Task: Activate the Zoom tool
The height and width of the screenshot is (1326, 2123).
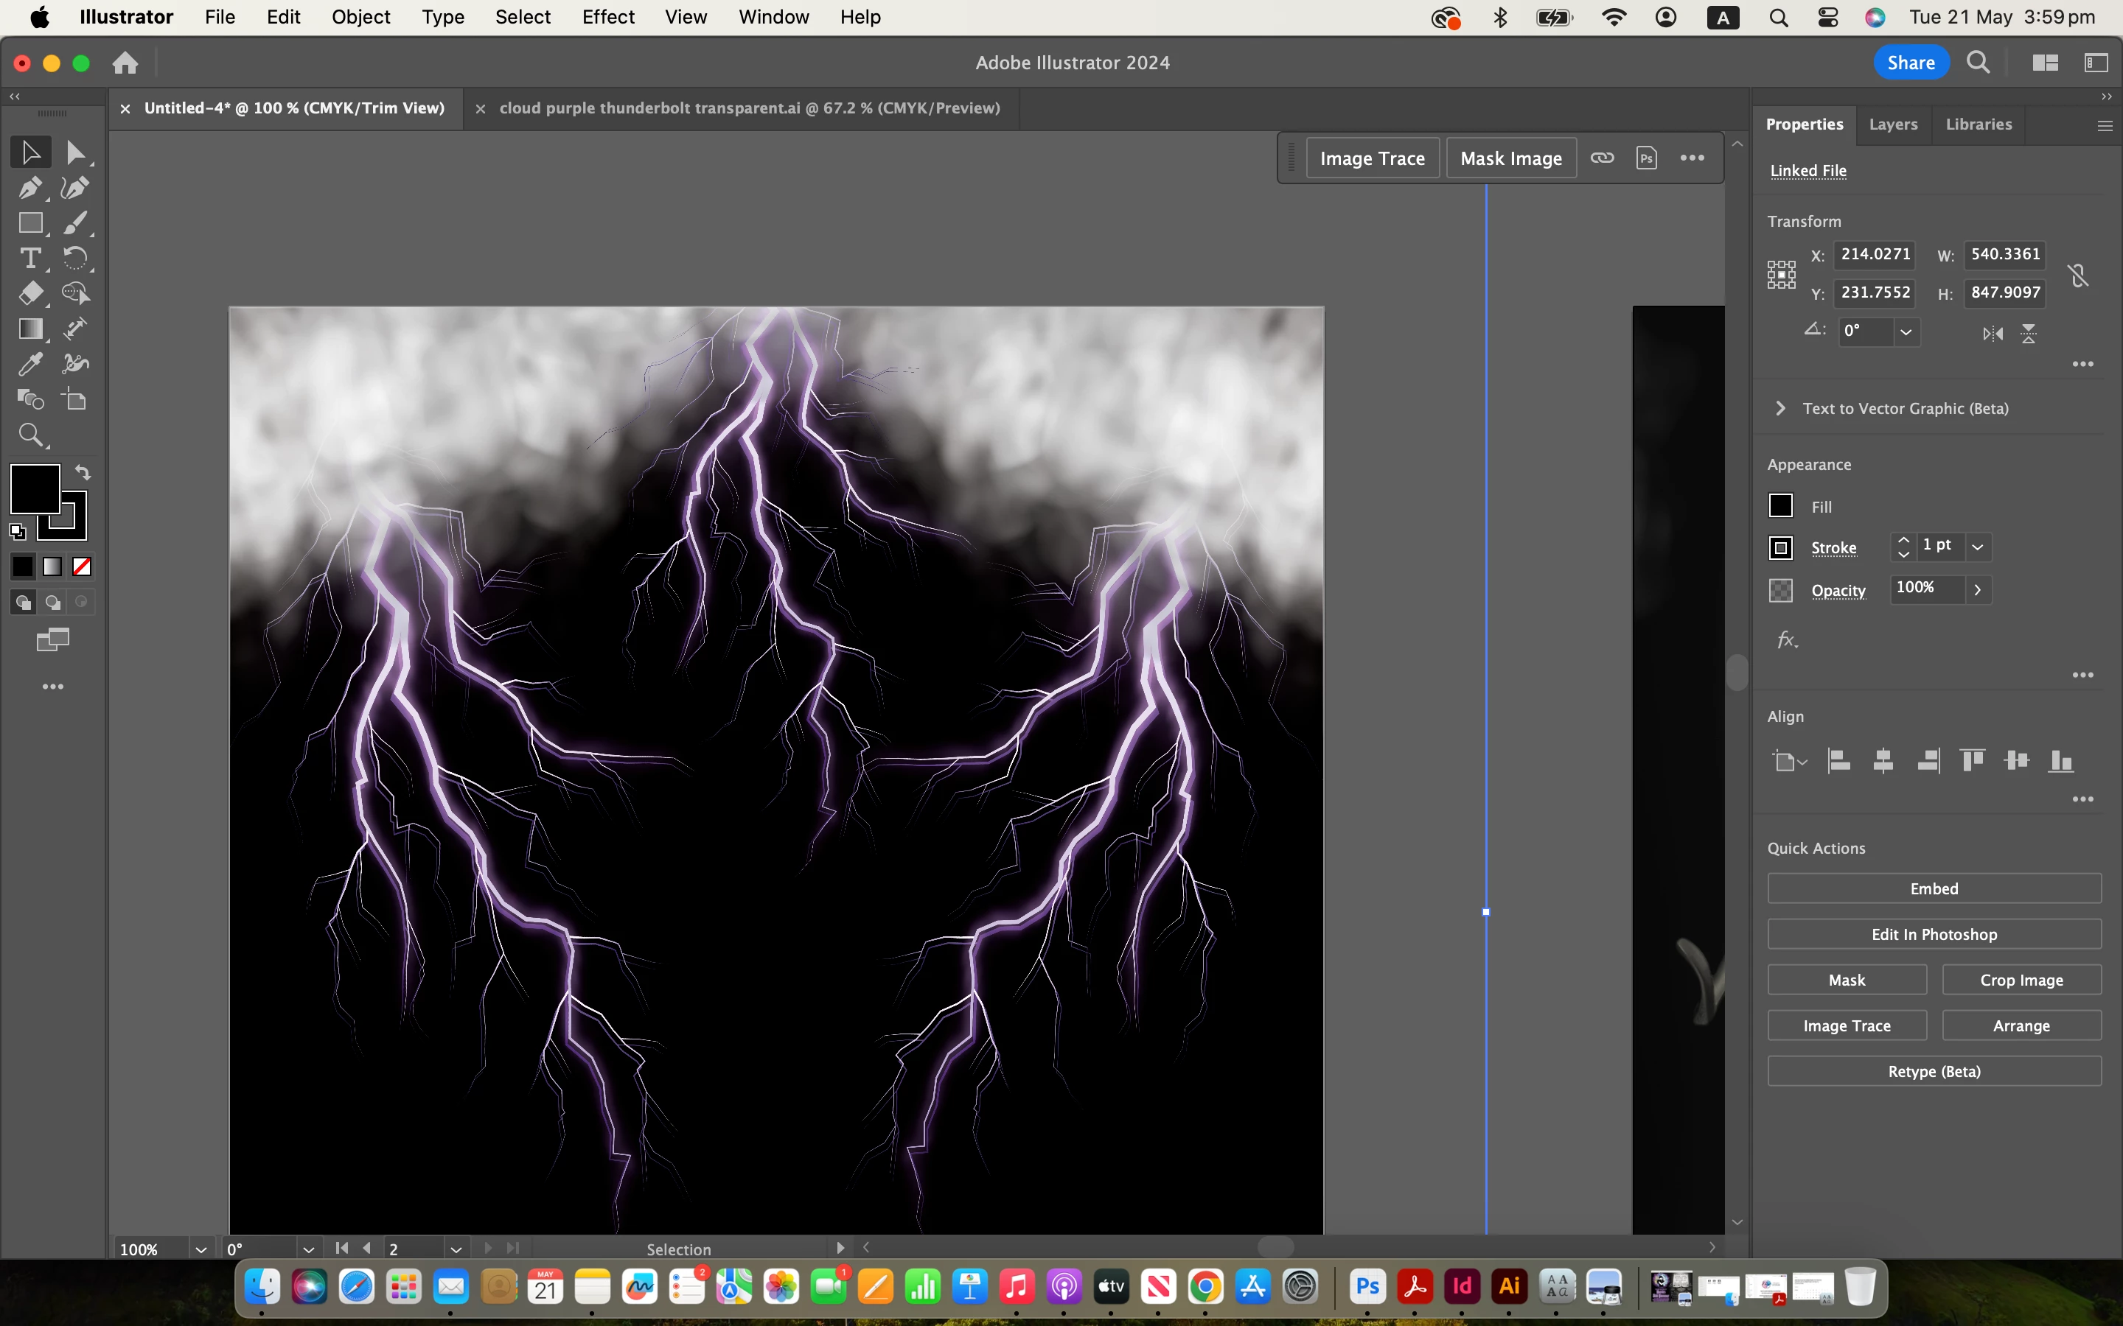Action: click(x=29, y=435)
